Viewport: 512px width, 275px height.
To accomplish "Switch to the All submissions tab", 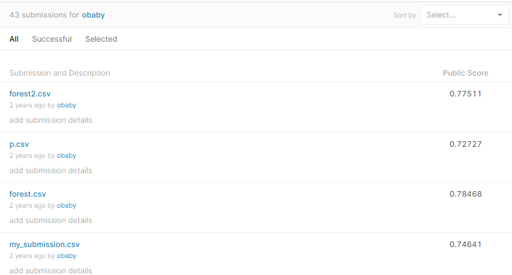I will [14, 39].
